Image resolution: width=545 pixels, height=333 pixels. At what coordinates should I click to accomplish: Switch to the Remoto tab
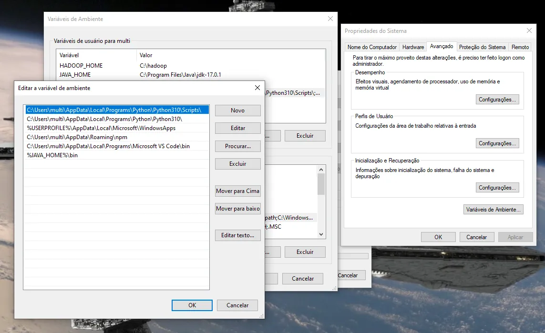coord(520,47)
